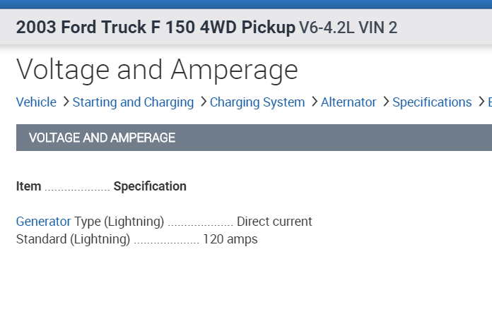Click the Standard (Lightning) row text
Image resolution: width=492 pixels, height=314 pixels.
click(x=73, y=239)
